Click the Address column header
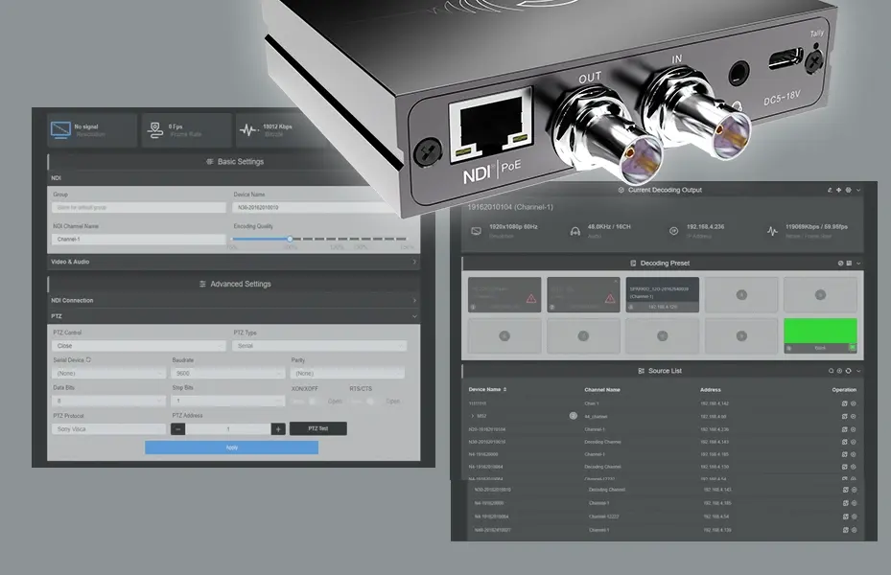 pos(711,390)
